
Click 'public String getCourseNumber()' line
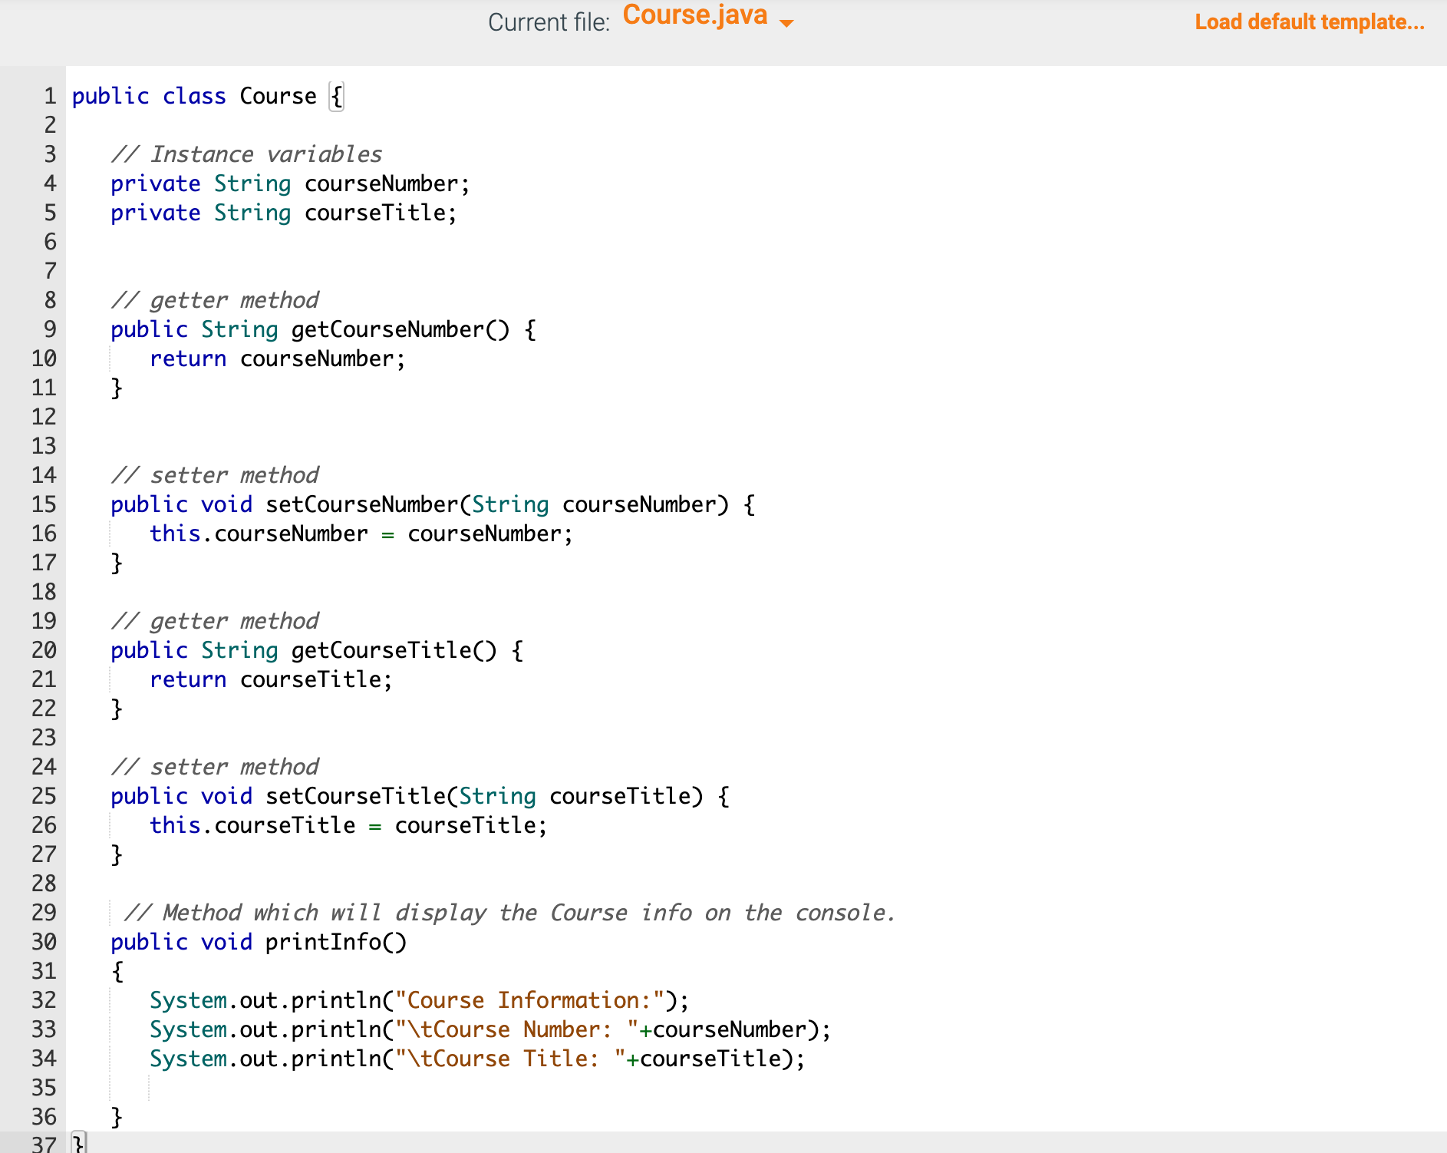coord(323,329)
